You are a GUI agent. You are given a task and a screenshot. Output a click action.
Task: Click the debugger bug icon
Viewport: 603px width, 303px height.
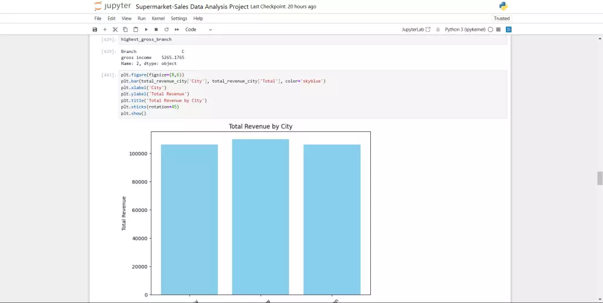pyautogui.click(x=438, y=30)
